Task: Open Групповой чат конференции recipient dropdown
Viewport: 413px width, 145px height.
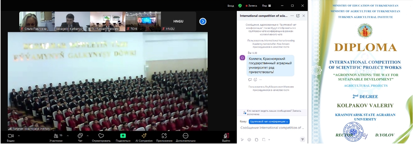Action: coord(269,121)
